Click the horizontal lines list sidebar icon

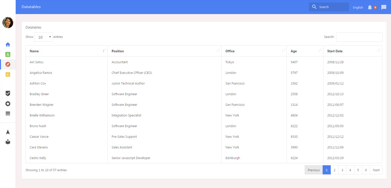point(8,114)
